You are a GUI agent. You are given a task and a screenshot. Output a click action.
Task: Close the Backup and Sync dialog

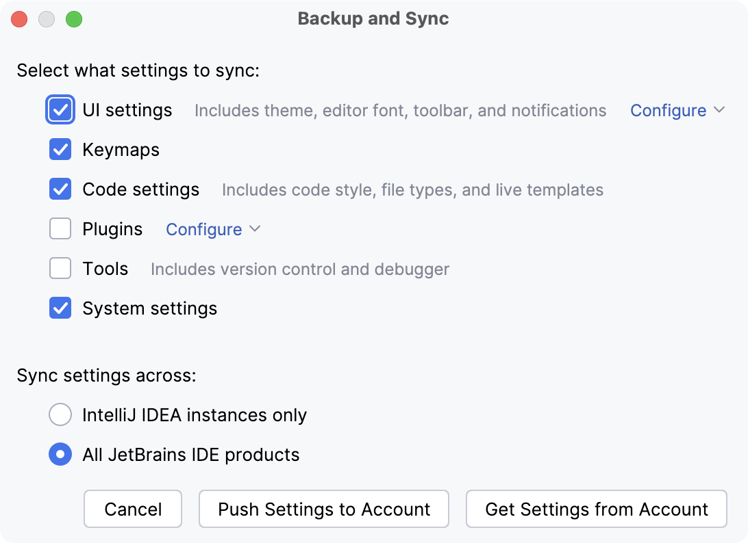click(19, 19)
